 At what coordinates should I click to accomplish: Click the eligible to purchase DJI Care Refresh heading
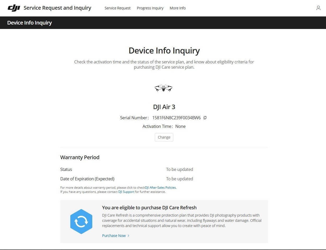pyautogui.click(x=149, y=208)
